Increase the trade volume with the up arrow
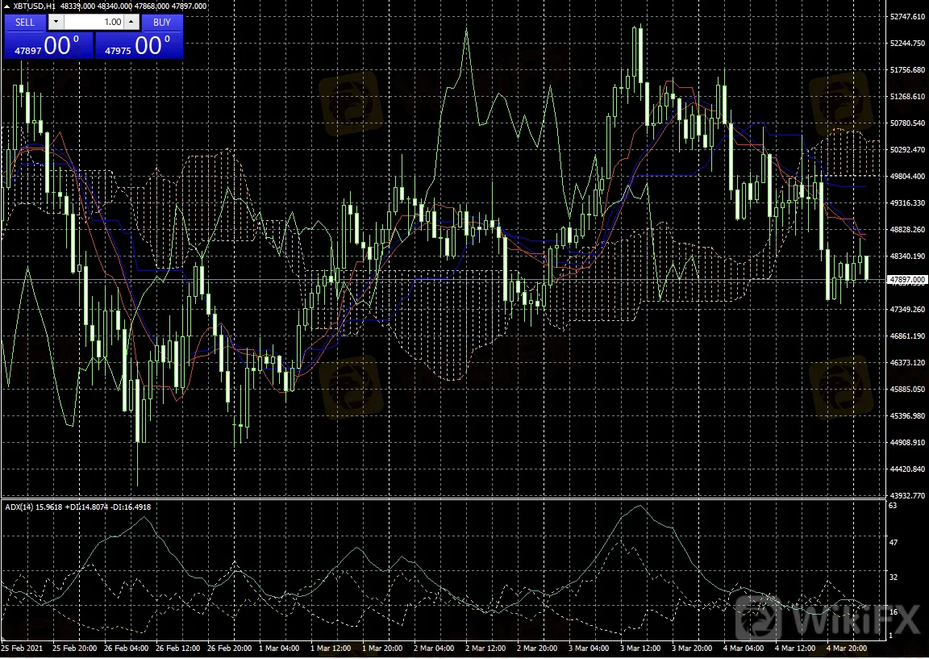The width and height of the screenshot is (929, 659). pos(131,22)
